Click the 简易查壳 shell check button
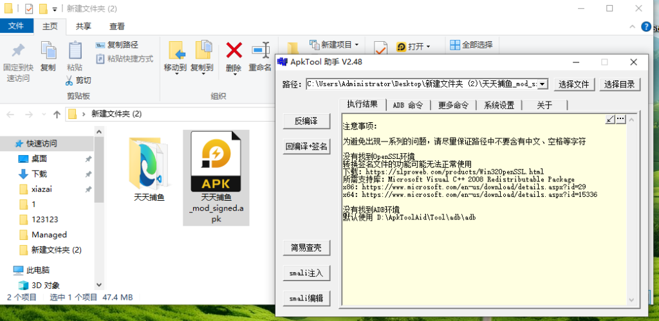 point(306,248)
